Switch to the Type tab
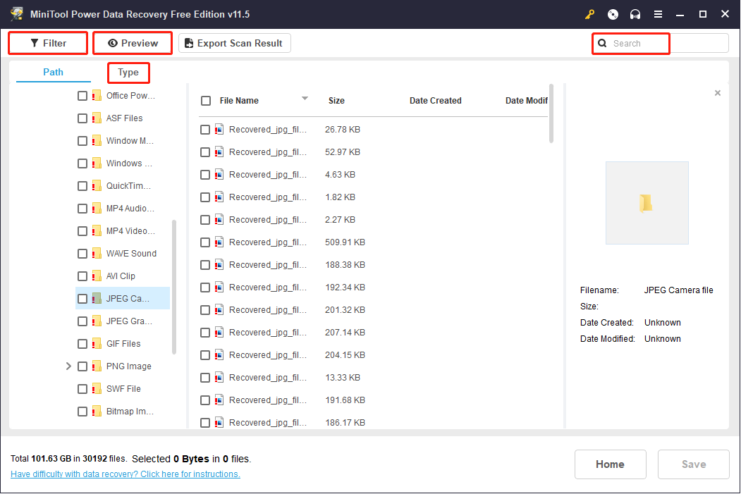This screenshot has height=494, width=741. 128,73
